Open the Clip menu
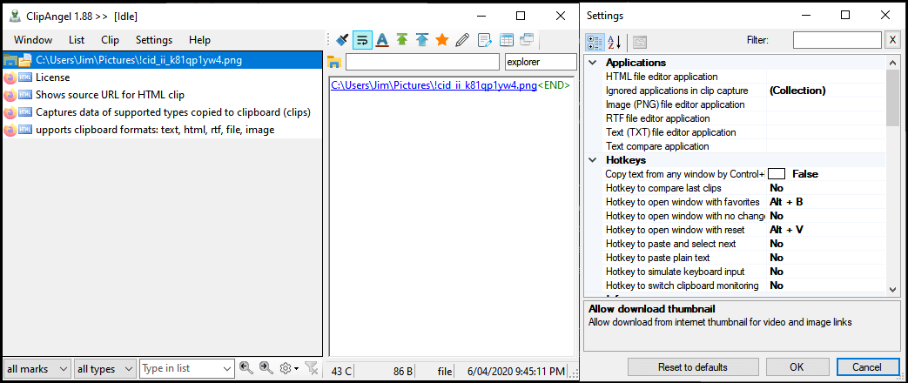 [110, 40]
